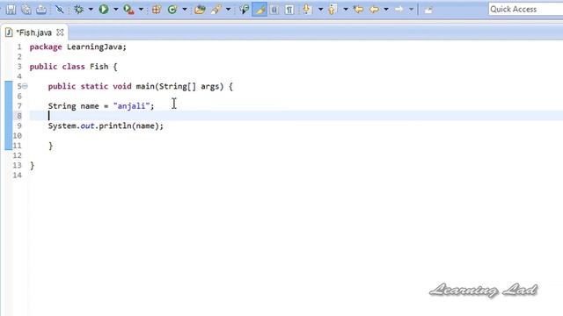Open the Back history dropdown arrow
The image size is (563, 316).
[386, 10]
